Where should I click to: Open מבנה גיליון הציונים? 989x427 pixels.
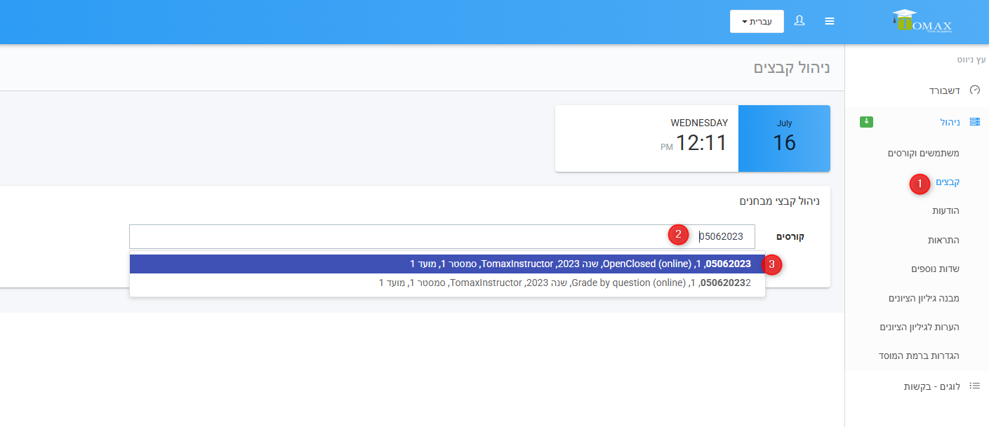(924, 298)
